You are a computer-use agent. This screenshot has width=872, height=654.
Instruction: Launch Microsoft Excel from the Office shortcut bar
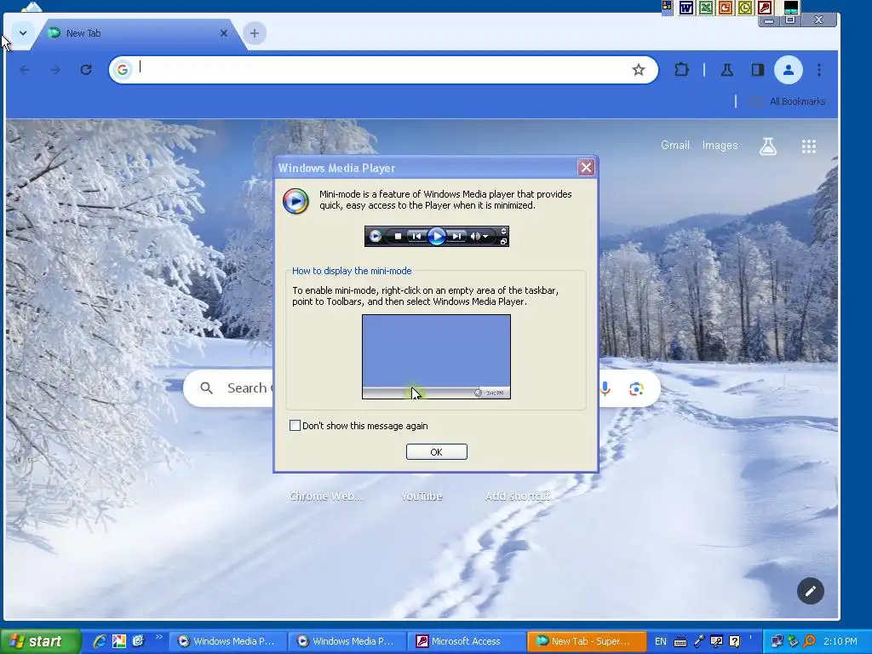(x=706, y=8)
